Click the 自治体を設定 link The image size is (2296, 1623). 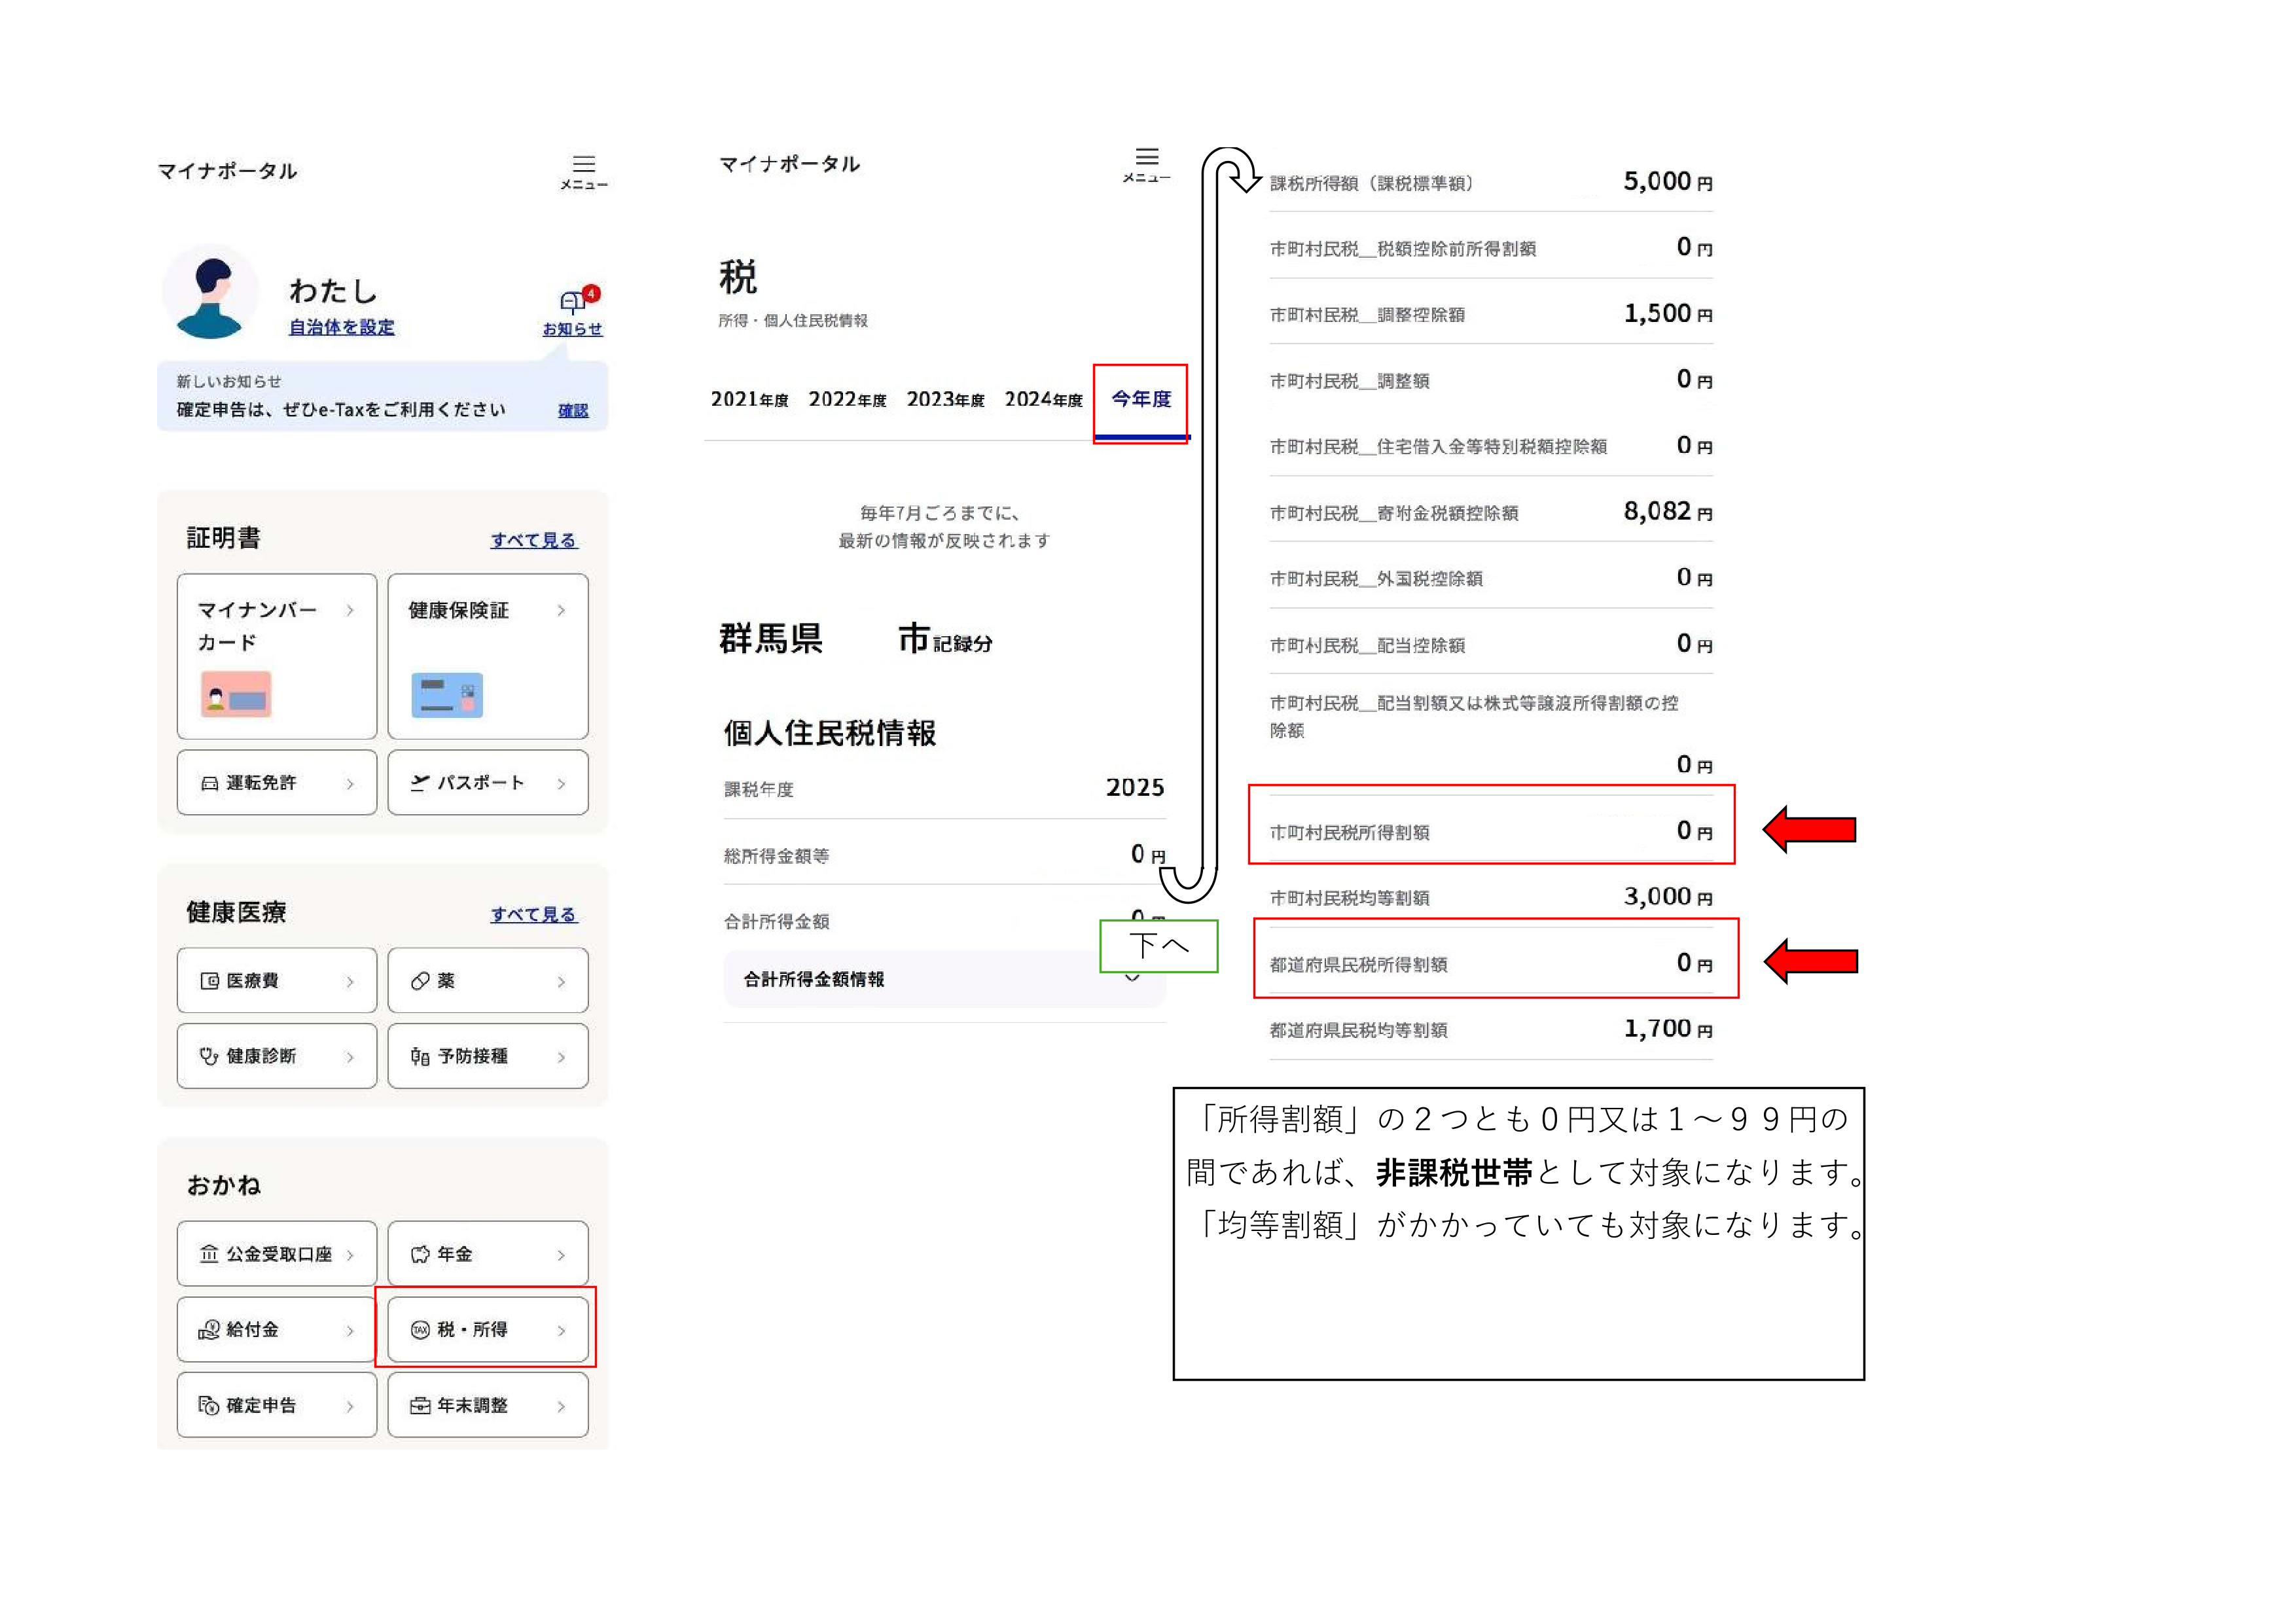(x=341, y=327)
